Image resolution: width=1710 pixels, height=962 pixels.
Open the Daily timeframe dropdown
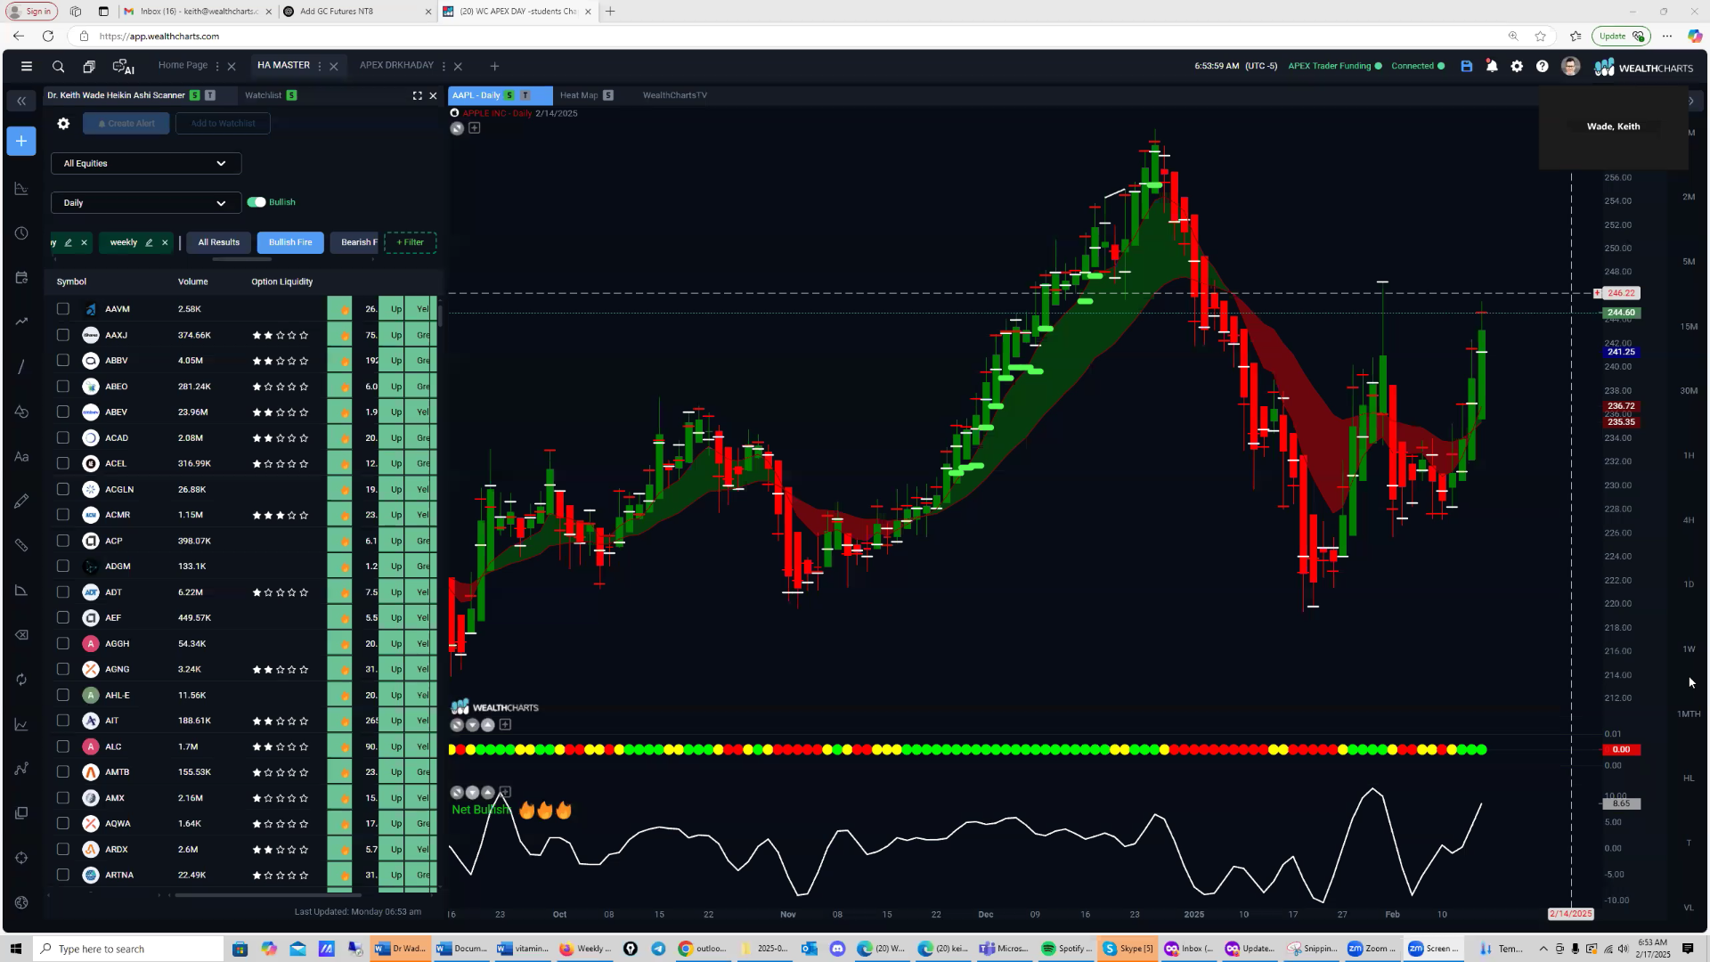click(146, 203)
